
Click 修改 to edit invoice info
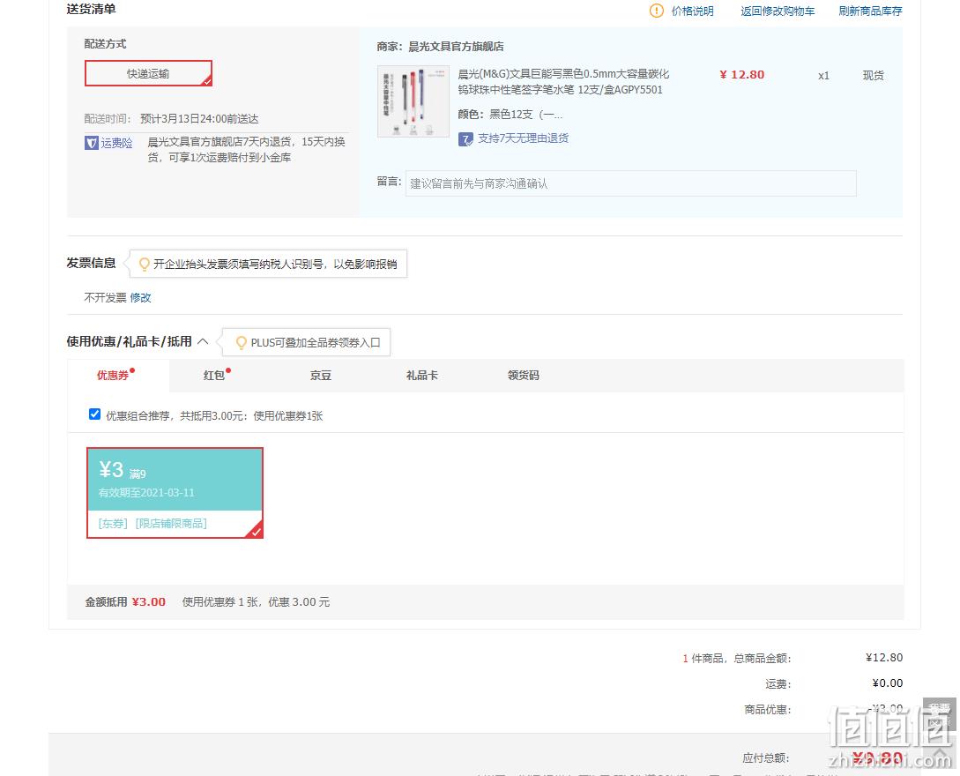[140, 298]
